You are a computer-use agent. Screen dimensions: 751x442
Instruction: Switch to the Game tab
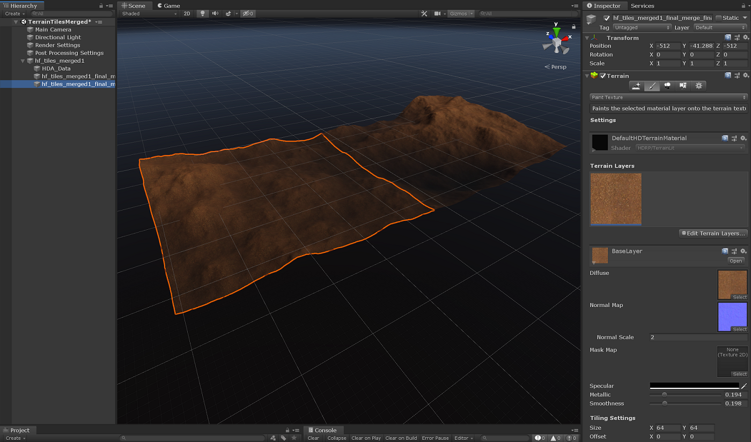click(168, 5)
